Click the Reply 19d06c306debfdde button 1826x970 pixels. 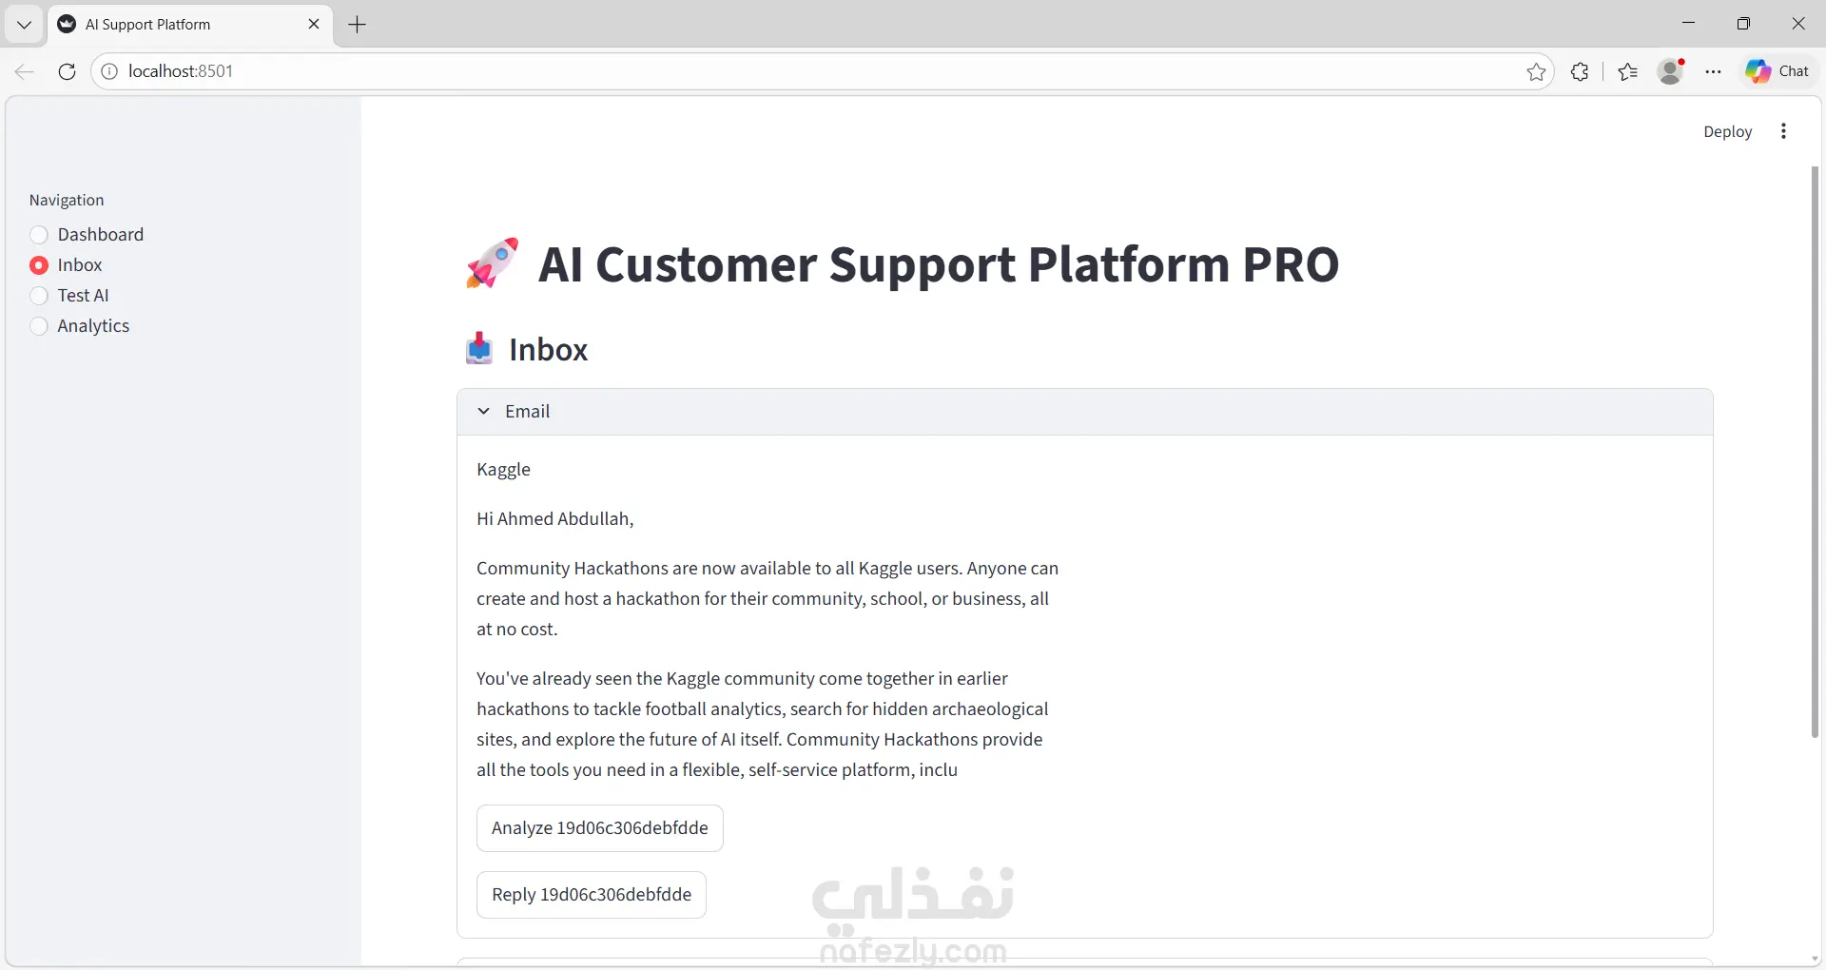click(591, 895)
